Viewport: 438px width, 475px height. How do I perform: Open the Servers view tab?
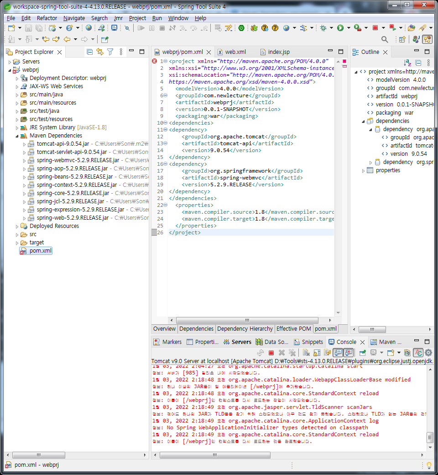[238, 342]
